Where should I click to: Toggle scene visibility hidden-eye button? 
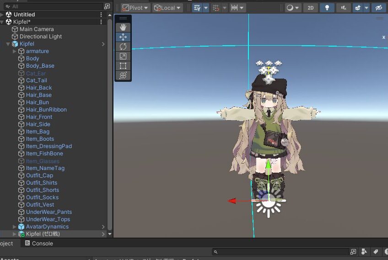coord(378,8)
